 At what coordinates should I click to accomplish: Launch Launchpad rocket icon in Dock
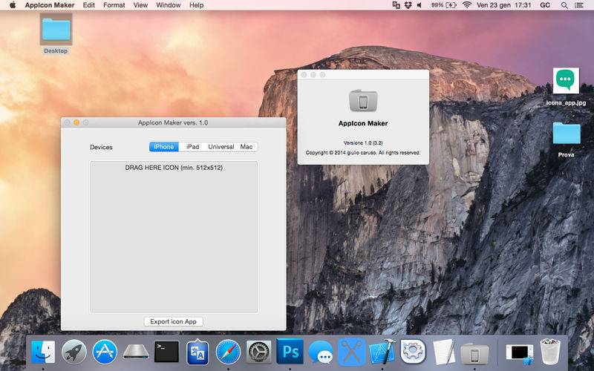74,352
